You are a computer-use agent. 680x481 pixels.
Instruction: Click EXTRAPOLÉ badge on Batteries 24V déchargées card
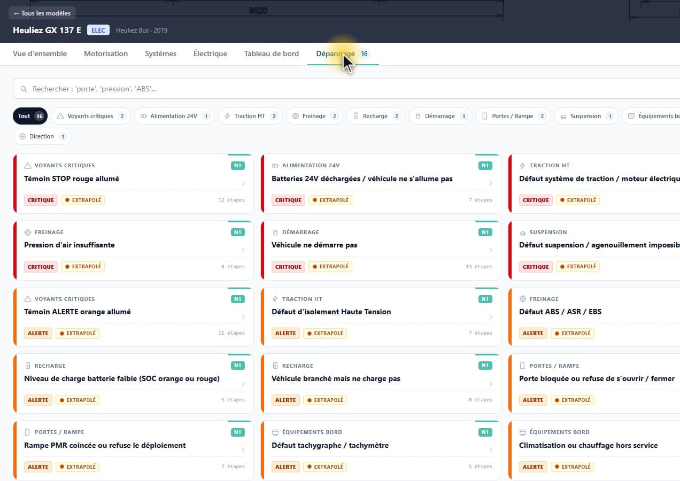(330, 200)
